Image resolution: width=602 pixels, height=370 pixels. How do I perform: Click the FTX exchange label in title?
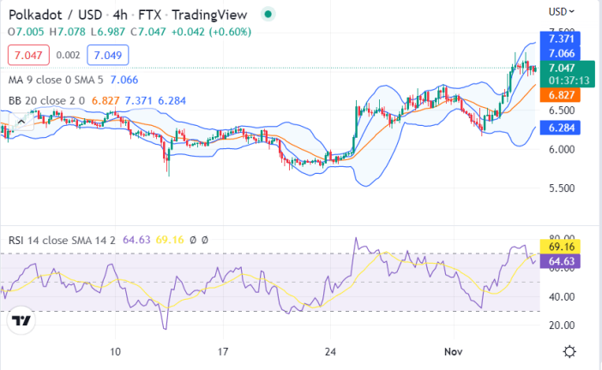click(x=149, y=15)
